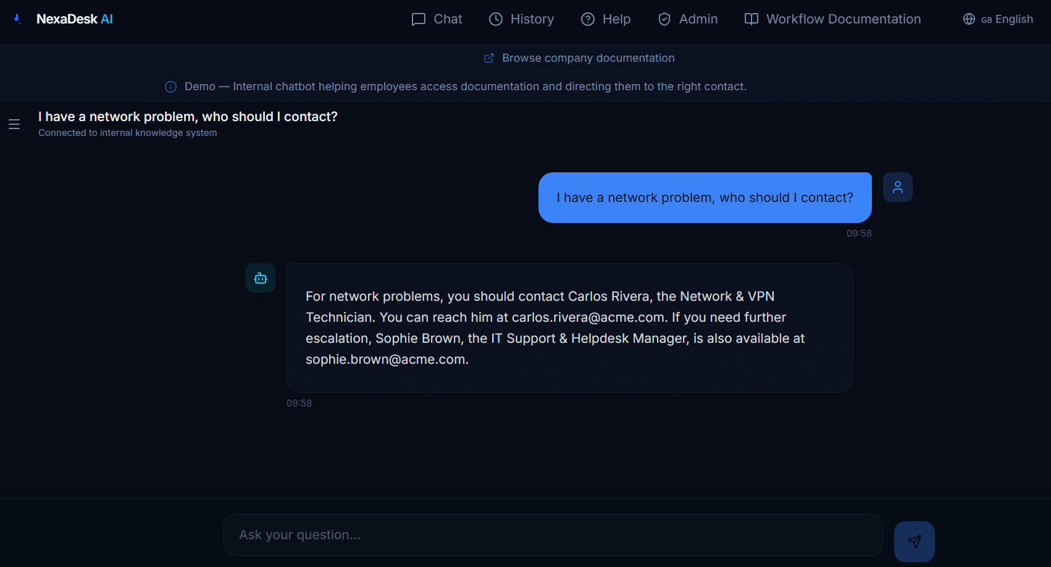Open Workflow Documentation

pos(832,19)
